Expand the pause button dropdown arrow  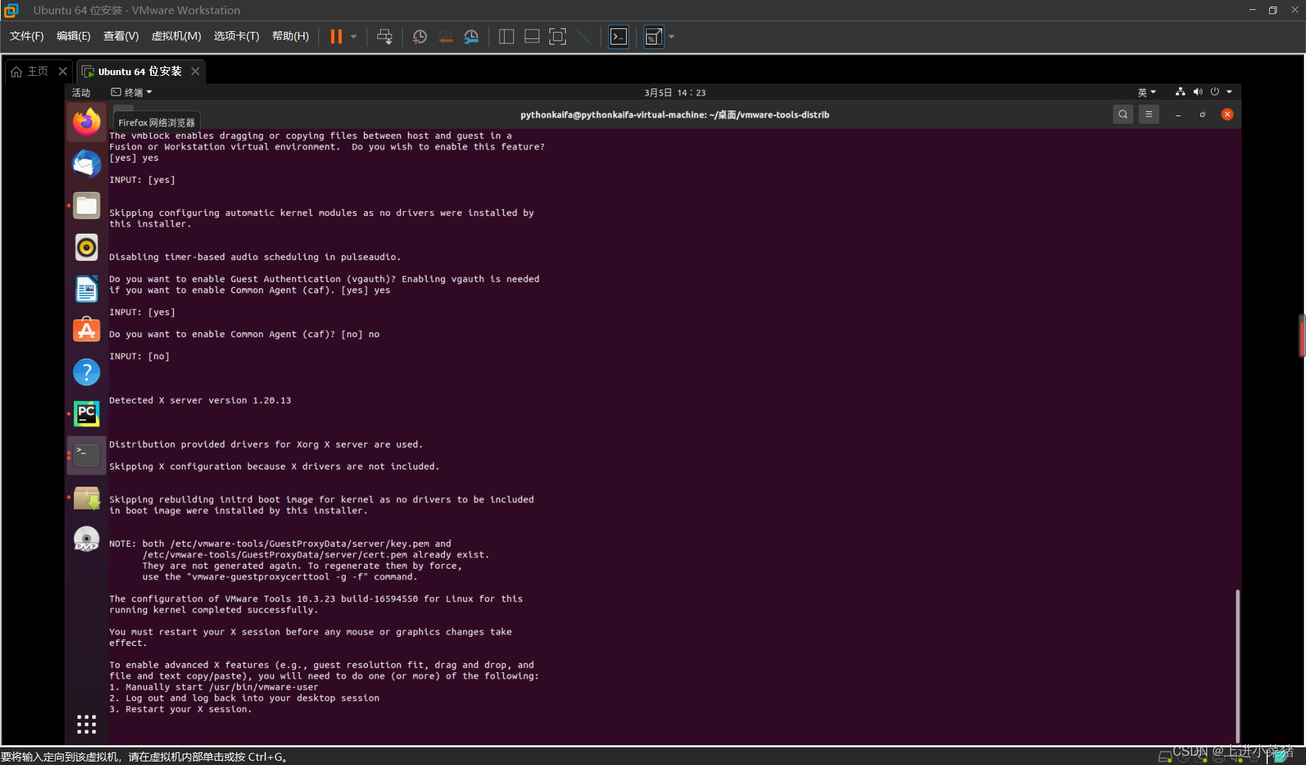pyautogui.click(x=352, y=36)
